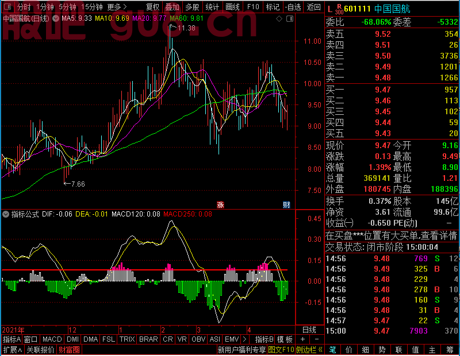Switch indicator to MACD
The width and height of the screenshot is (460, 356).
52,339
